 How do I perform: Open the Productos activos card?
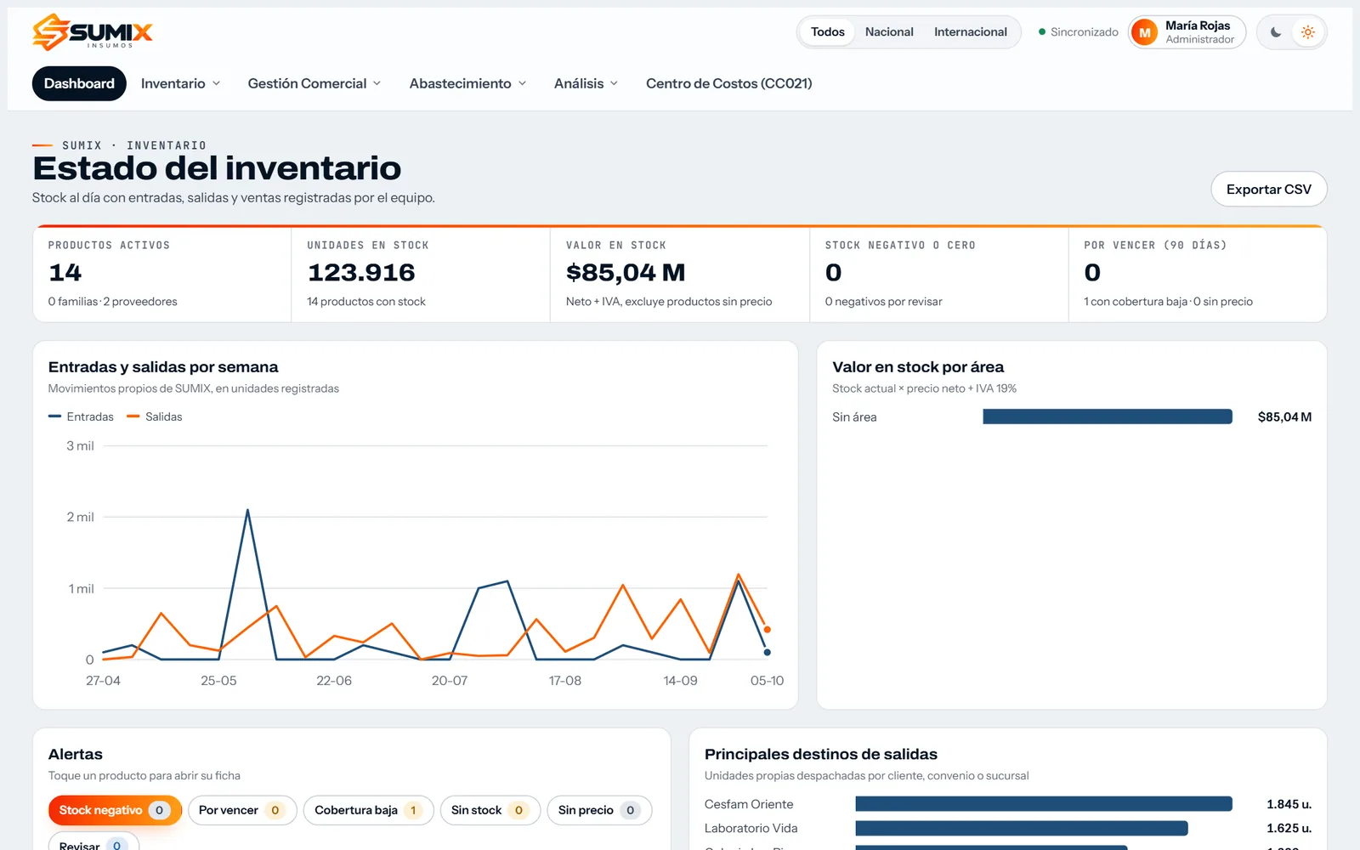[161, 274]
